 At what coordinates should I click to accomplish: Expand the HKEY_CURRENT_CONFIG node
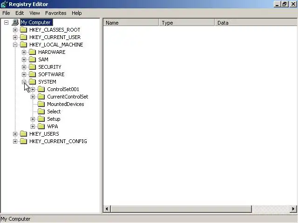click(x=15, y=141)
